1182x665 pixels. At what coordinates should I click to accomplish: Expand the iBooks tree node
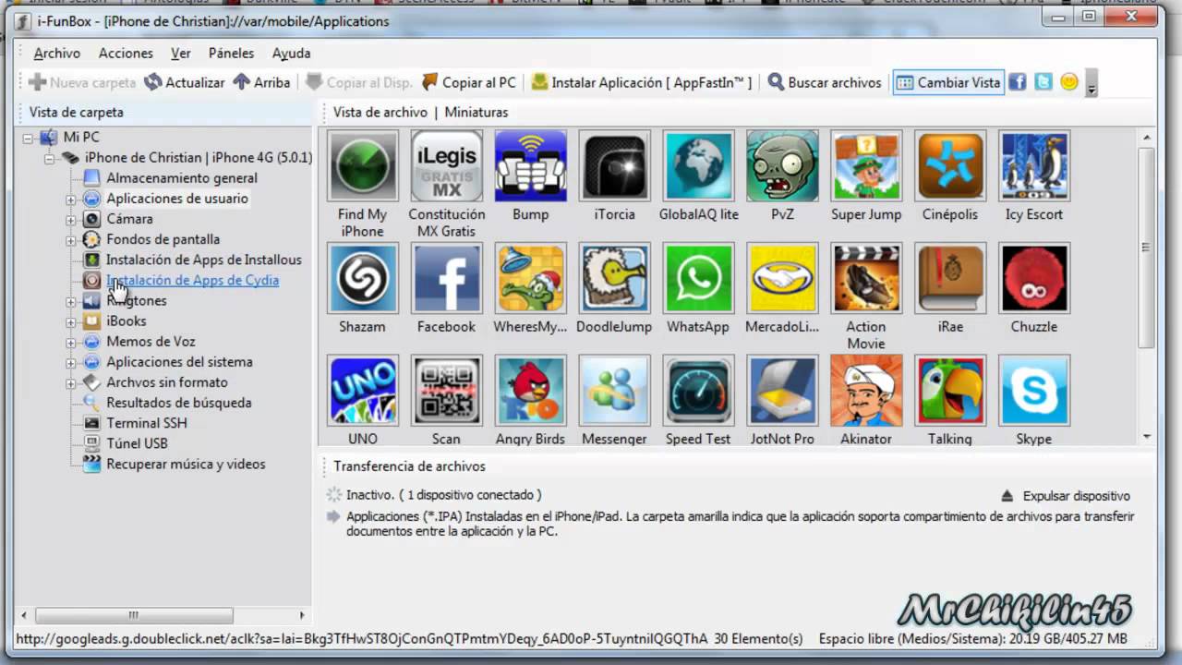tap(70, 321)
